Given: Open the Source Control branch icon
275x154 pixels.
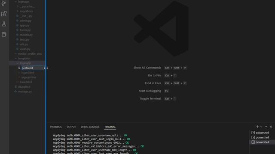Looking at the screenshot, I should click(4, 3).
